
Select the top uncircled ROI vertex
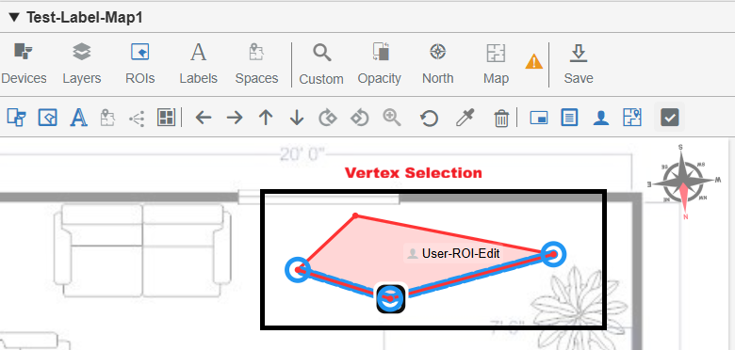coord(355,215)
